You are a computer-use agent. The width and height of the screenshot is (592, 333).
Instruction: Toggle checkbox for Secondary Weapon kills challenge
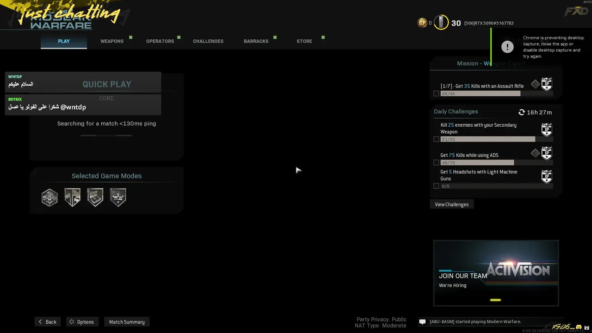click(436, 139)
